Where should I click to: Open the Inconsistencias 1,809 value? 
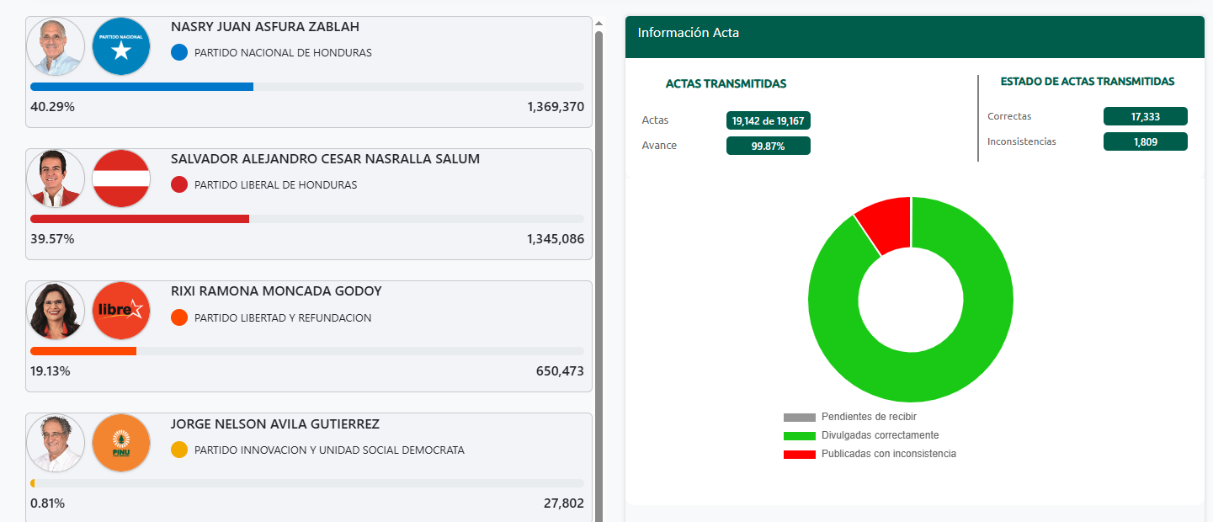[x=1145, y=141]
